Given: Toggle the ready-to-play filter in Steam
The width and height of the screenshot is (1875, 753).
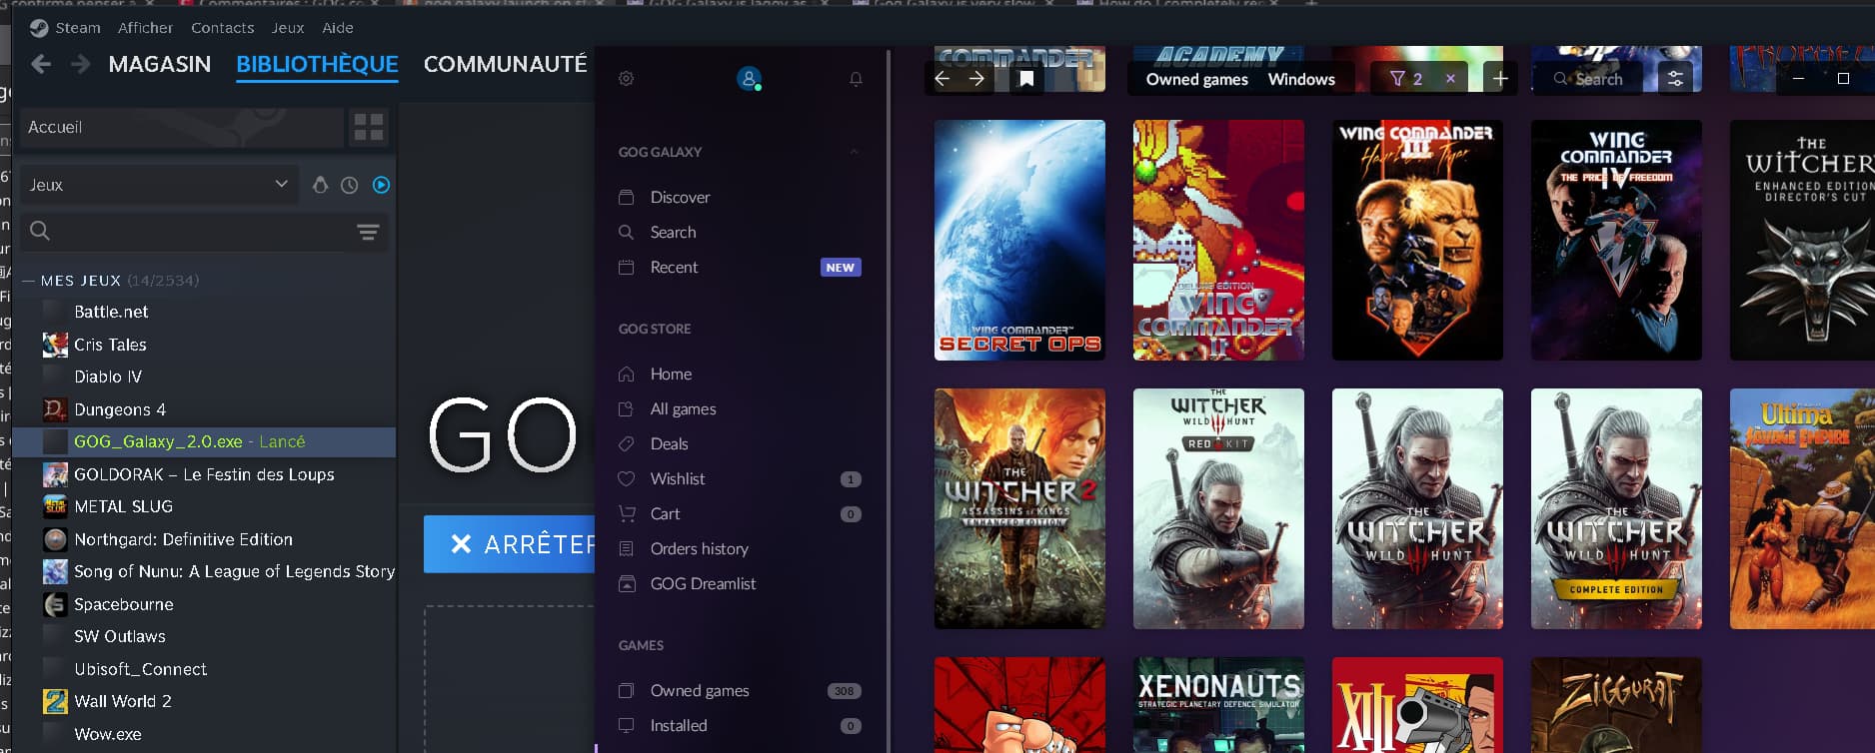Looking at the screenshot, I should [x=381, y=185].
